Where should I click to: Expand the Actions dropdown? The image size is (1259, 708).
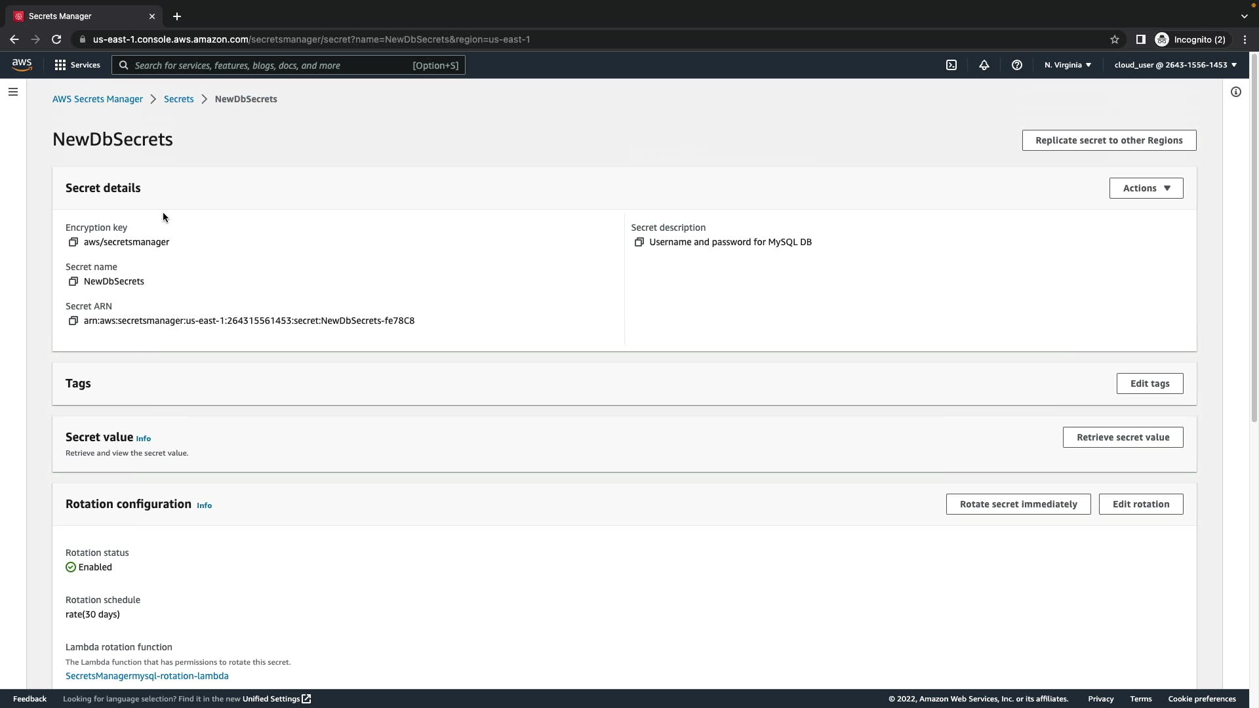click(1146, 189)
